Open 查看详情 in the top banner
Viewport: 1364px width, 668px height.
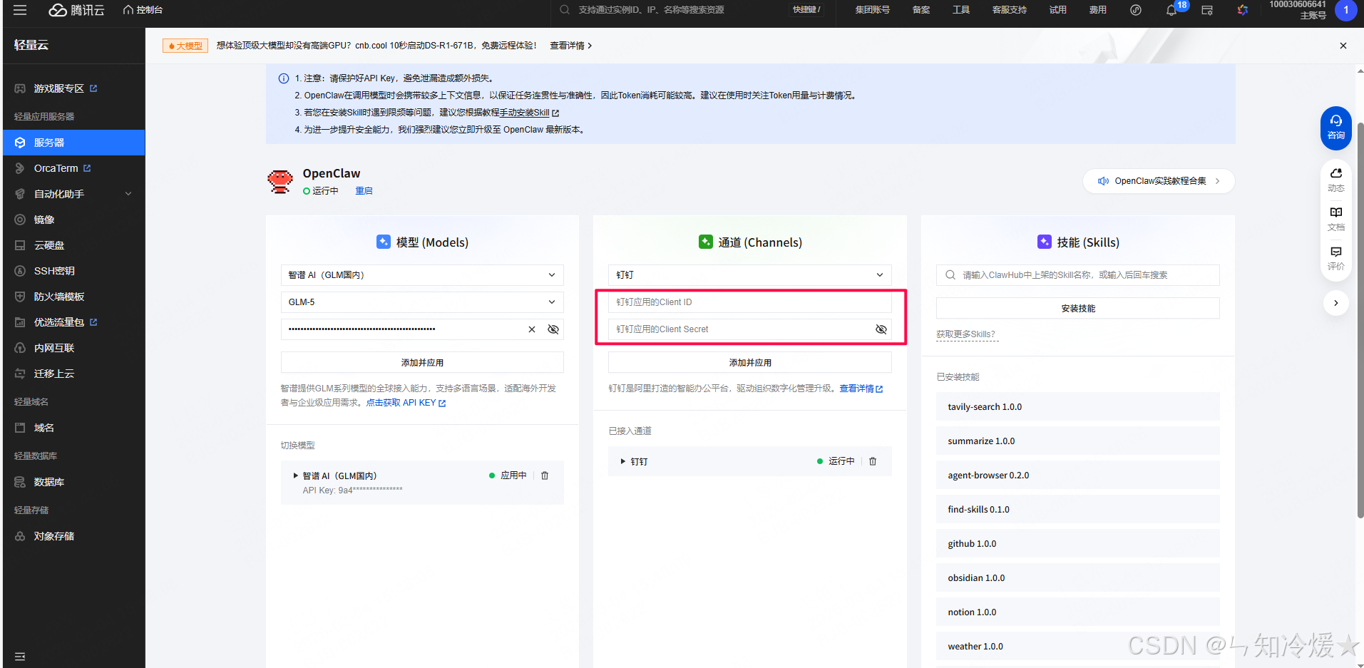[570, 46]
